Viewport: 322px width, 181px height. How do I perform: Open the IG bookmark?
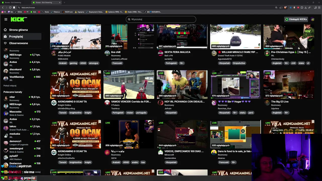tap(3, 12)
